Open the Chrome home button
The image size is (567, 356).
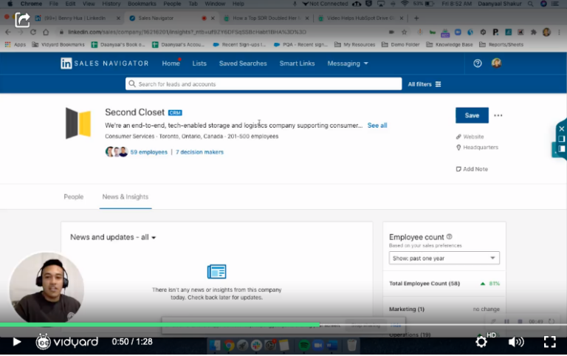(x=46, y=32)
